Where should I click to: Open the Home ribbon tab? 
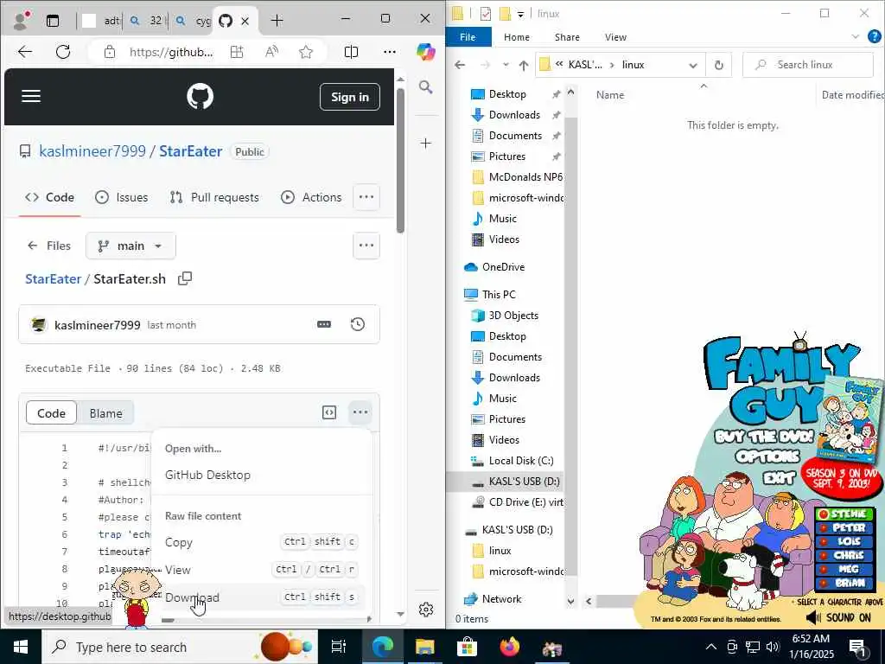(517, 36)
